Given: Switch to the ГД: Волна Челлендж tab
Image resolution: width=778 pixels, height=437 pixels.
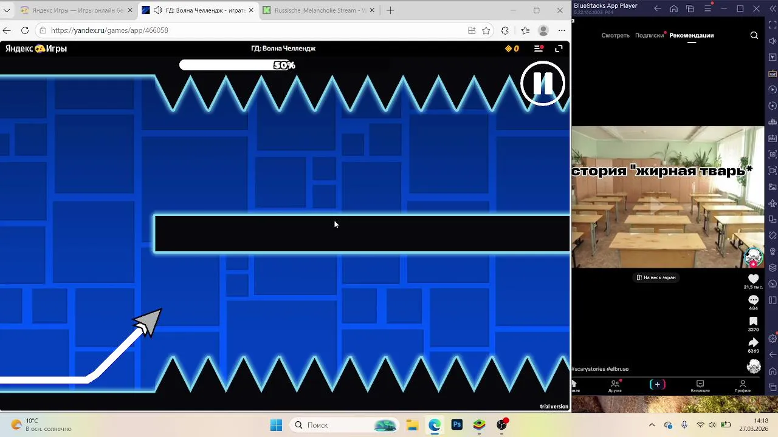Looking at the screenshot, I should pos(198,10).
